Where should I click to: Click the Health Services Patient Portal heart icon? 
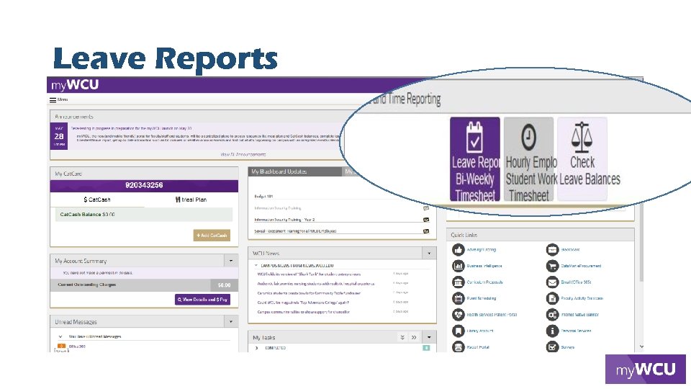point(459,315)
